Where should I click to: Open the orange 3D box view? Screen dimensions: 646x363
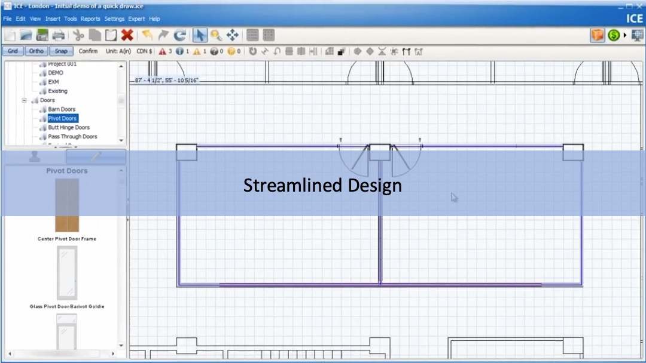coord(598,35)
